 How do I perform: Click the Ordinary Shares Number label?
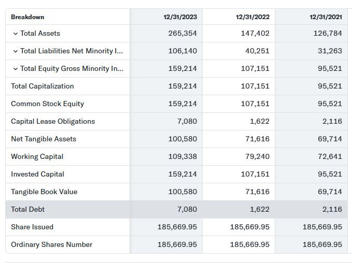[52, 244]
